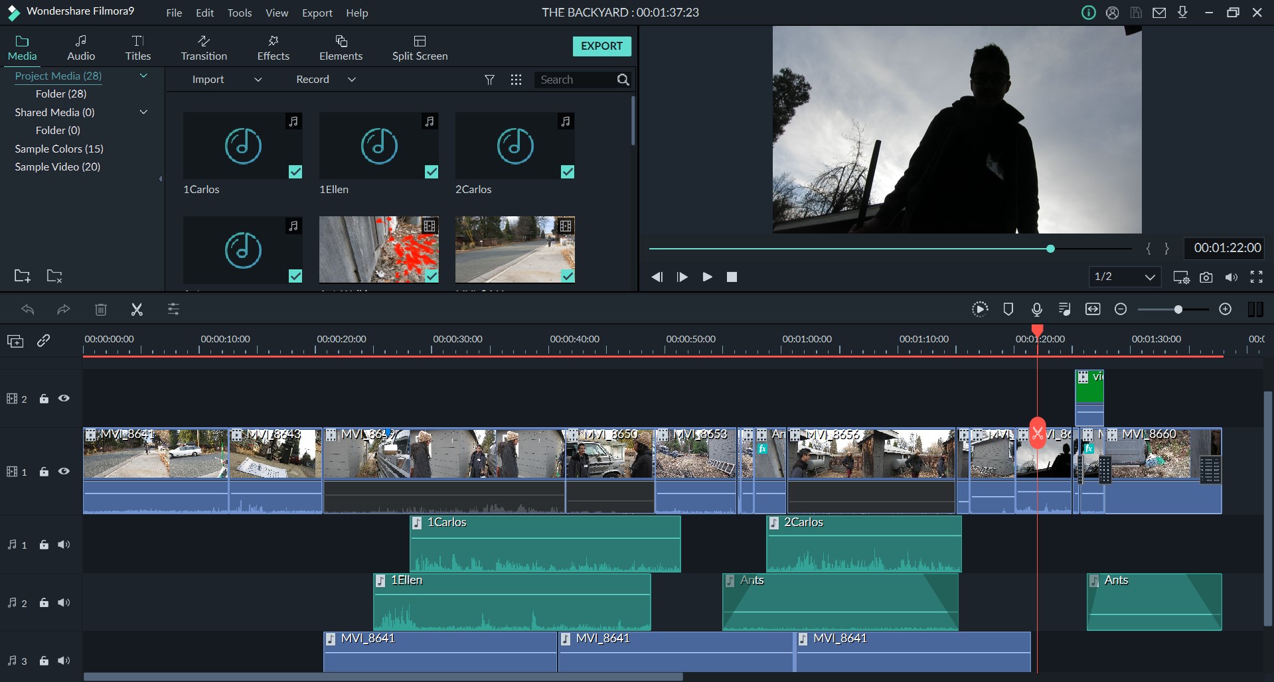The width and height of the screenshot is (1274, 682).
Task: Open the Tools menu
Action: pos(239,13)
